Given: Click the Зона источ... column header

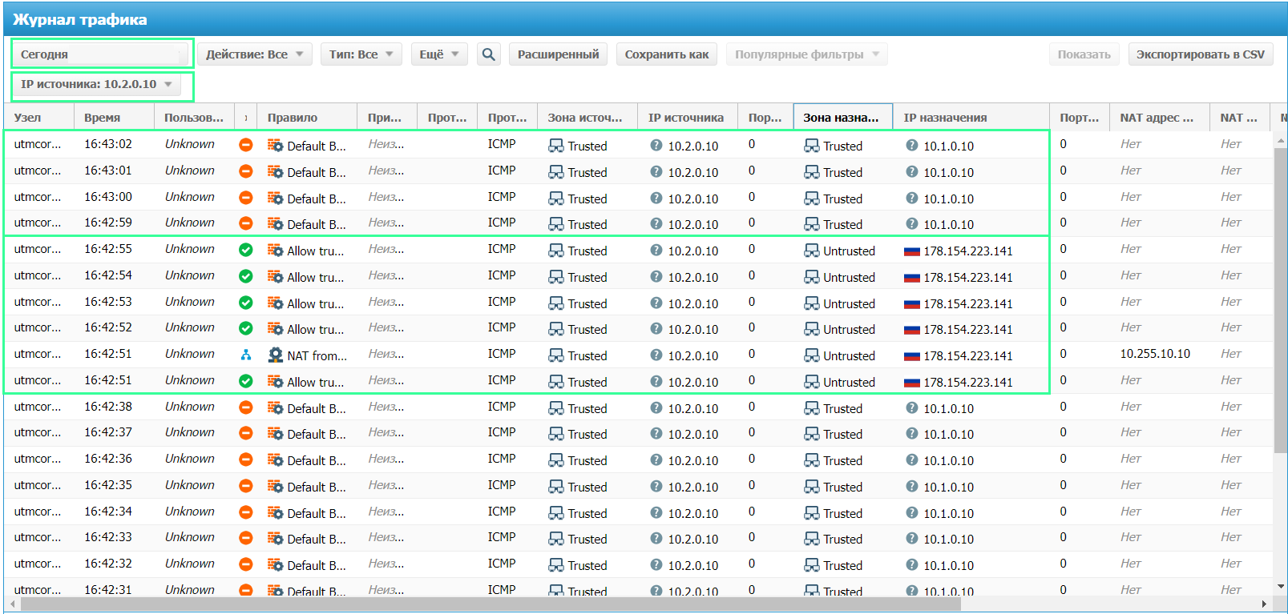Looking at the screenshot, I should coord(587,117).
